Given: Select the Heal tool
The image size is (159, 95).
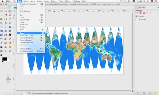Looking at the screenshot, I should coord(10,47).
